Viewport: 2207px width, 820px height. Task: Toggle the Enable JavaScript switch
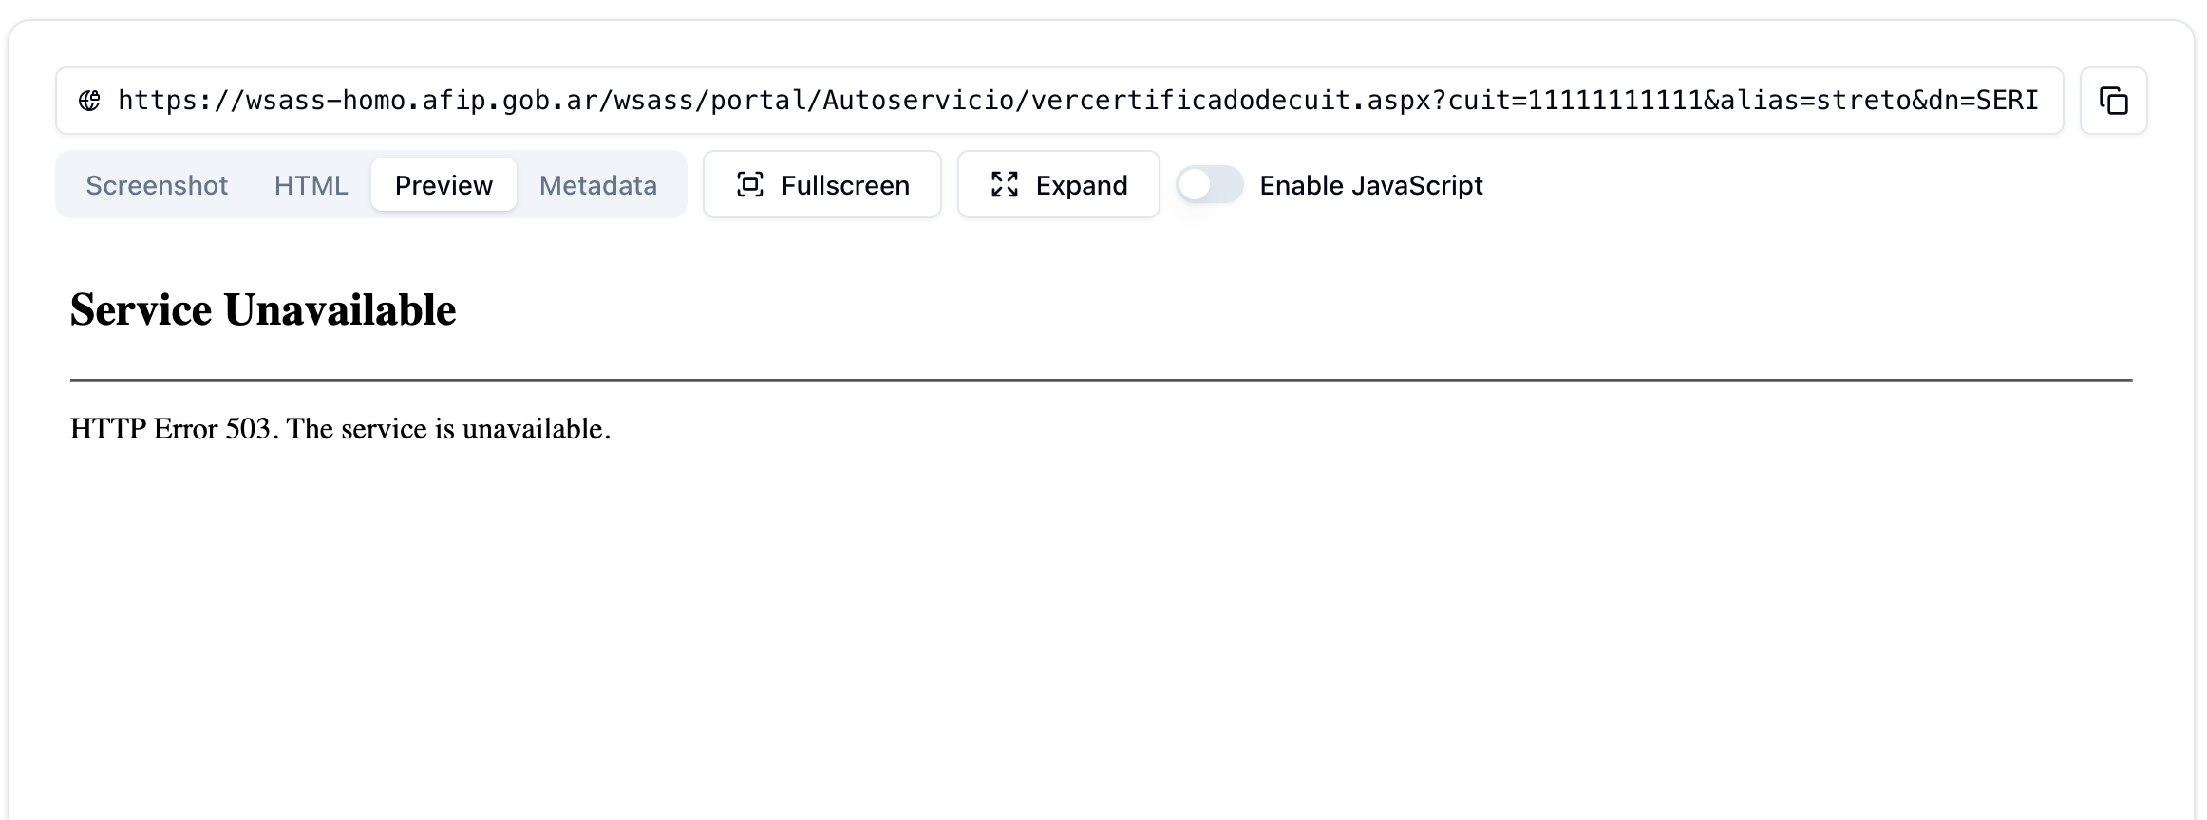click(x=1210, y=184)
